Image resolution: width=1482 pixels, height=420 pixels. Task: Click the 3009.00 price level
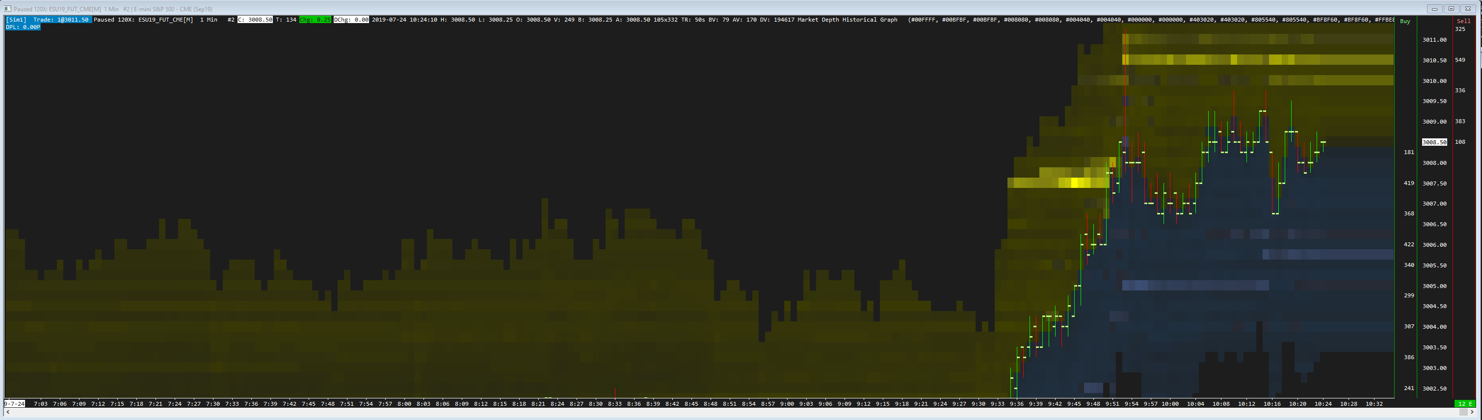tap(1434, 122)
